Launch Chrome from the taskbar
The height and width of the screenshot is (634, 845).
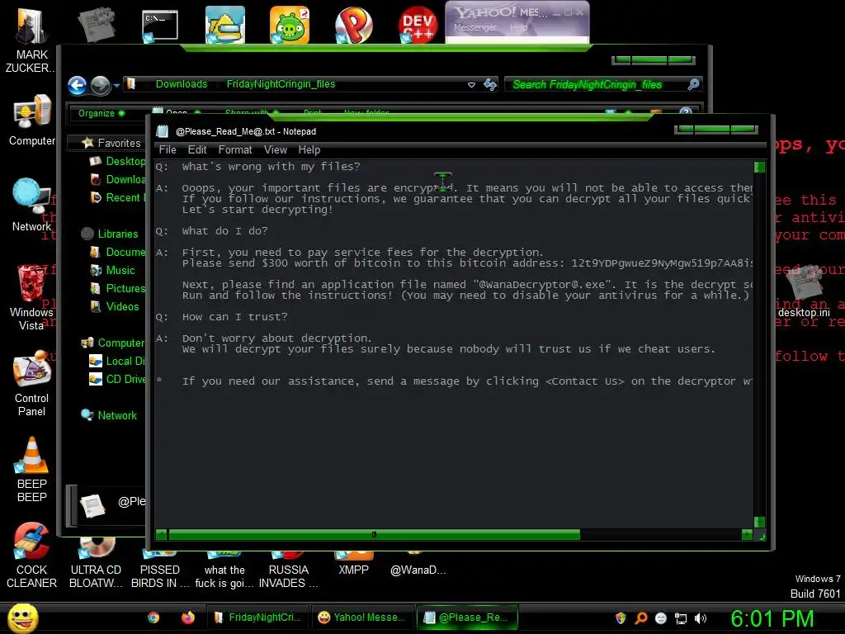click(153, 617)
